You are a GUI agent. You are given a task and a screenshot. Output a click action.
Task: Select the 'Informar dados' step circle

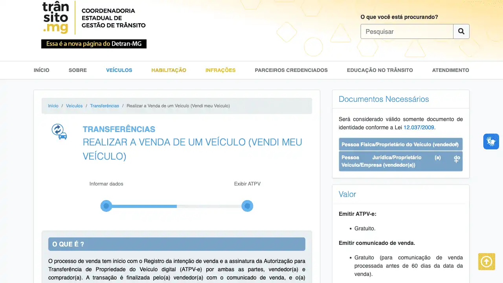(106, 206)
